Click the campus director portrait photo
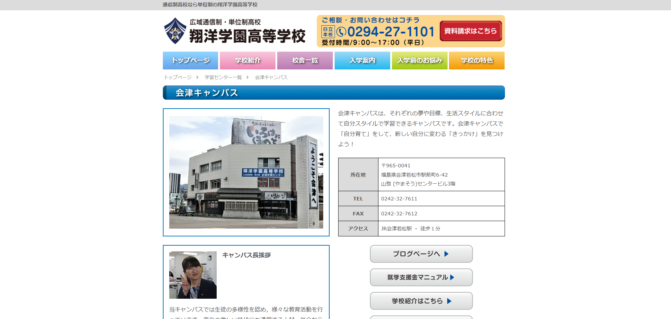The image size is (671, 319). tap(193, 275)
